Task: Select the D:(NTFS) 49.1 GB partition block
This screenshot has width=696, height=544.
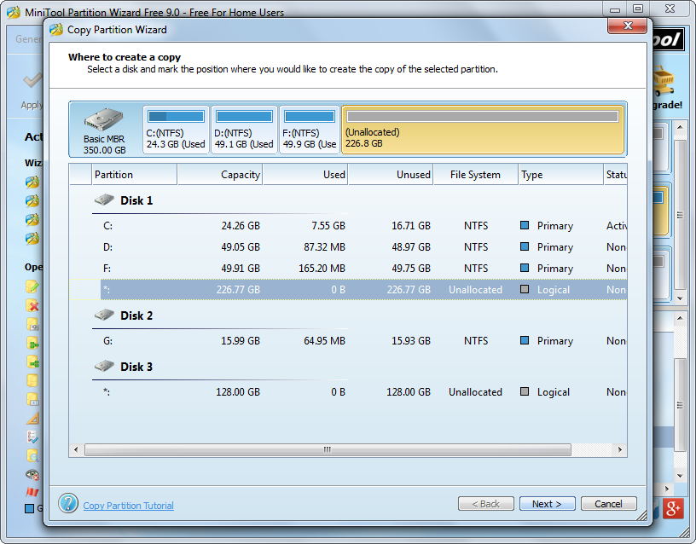Action: pyautogui.click(x=244, y=130)
